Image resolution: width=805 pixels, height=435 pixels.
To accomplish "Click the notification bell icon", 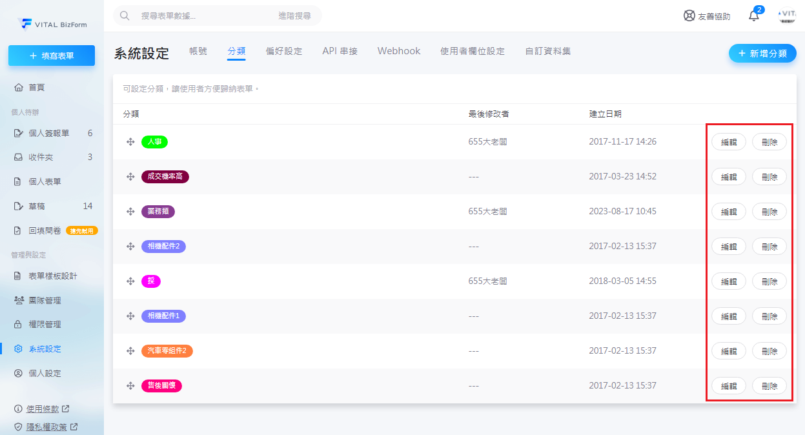I will coord(754,16).
